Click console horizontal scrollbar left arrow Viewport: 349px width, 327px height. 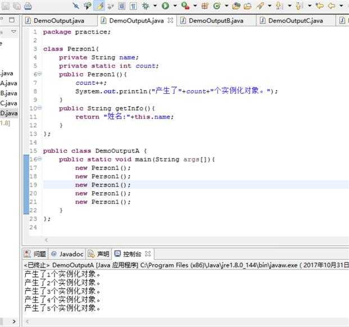coord(27,321)
